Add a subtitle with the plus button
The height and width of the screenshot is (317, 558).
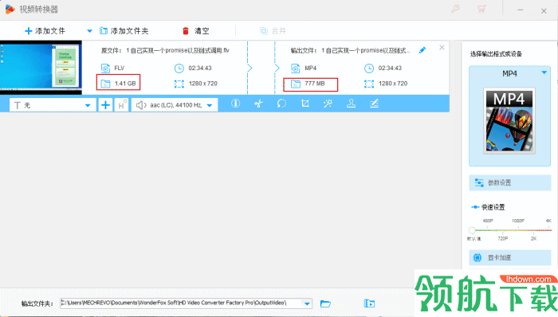click(105, 105)
